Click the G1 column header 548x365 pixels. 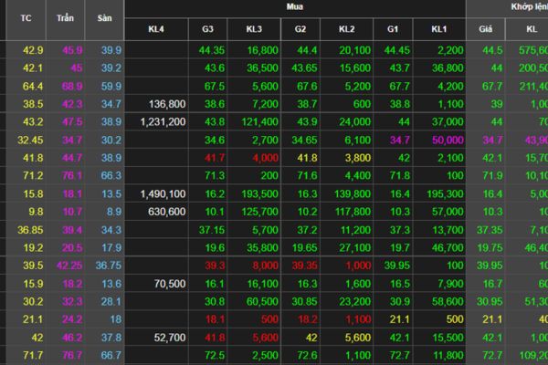point(393,28)
